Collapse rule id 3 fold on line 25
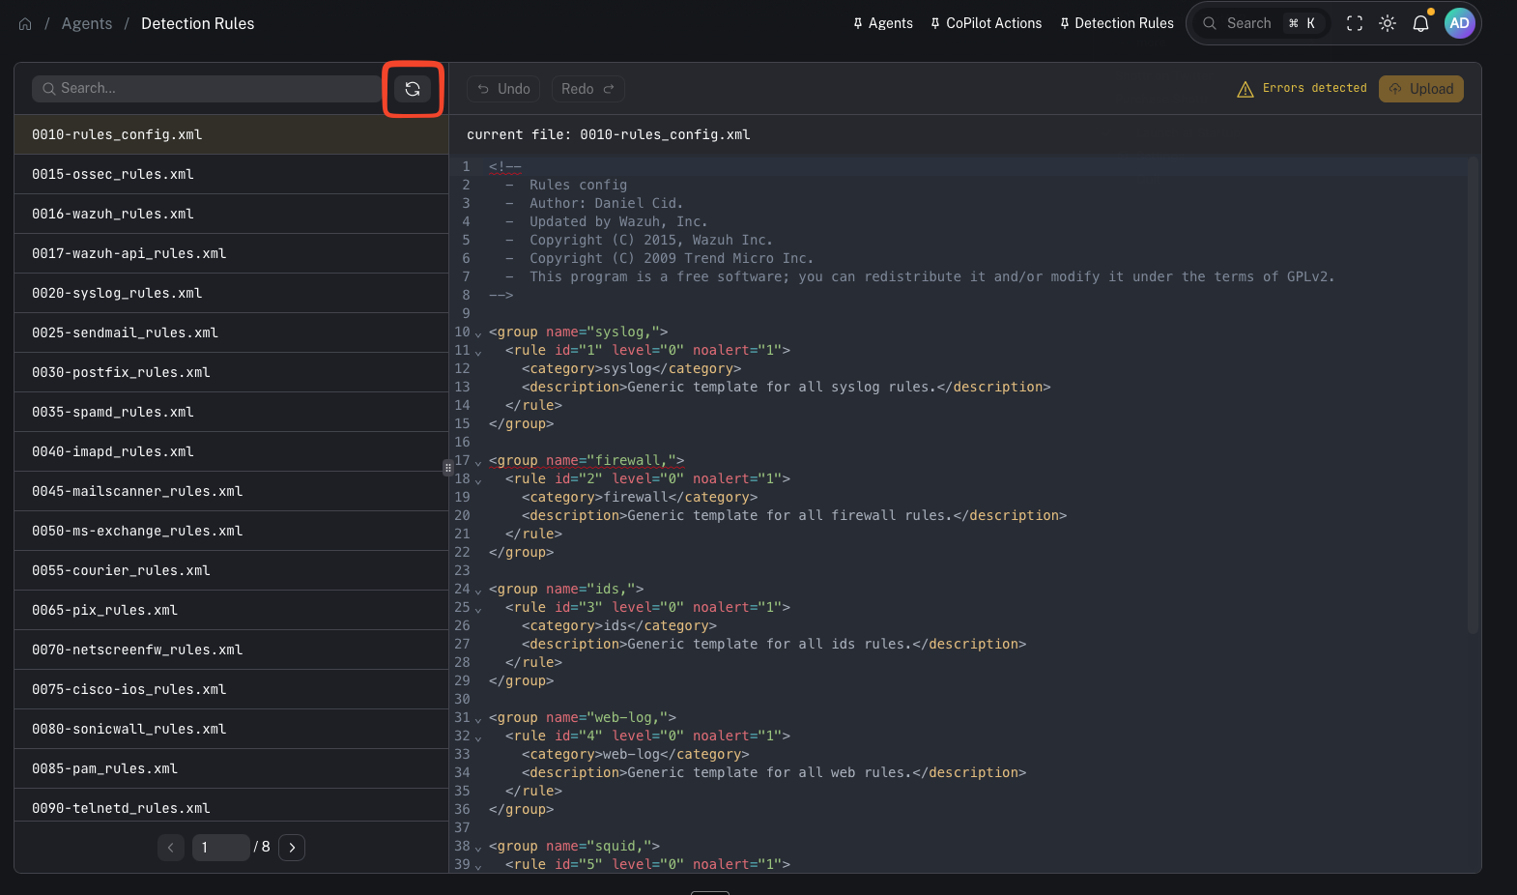This screenshot has width=1517, height=895. pyautogui.click(x=477, y=609)
